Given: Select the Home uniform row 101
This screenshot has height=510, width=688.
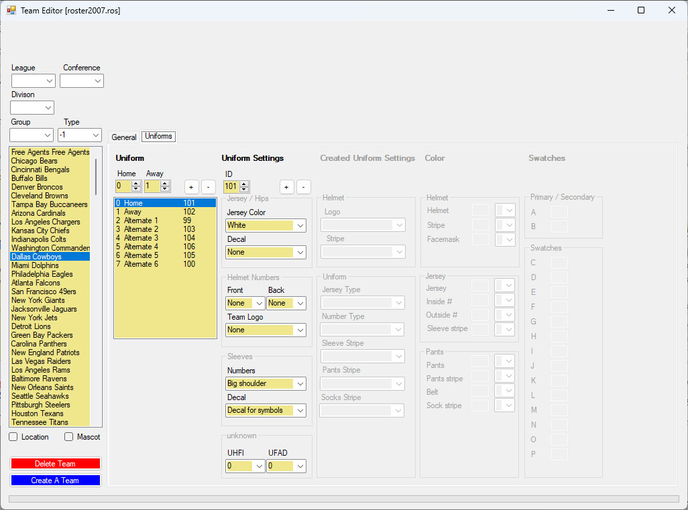Looking at the screenshot, I should pyautogui.click(x=165, y=203).
